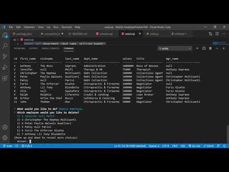Image resolution: width=229 pixels, height=172 pixels.
Task: Click seed.sql in the breadcrumb
Action: pos(27,40)
